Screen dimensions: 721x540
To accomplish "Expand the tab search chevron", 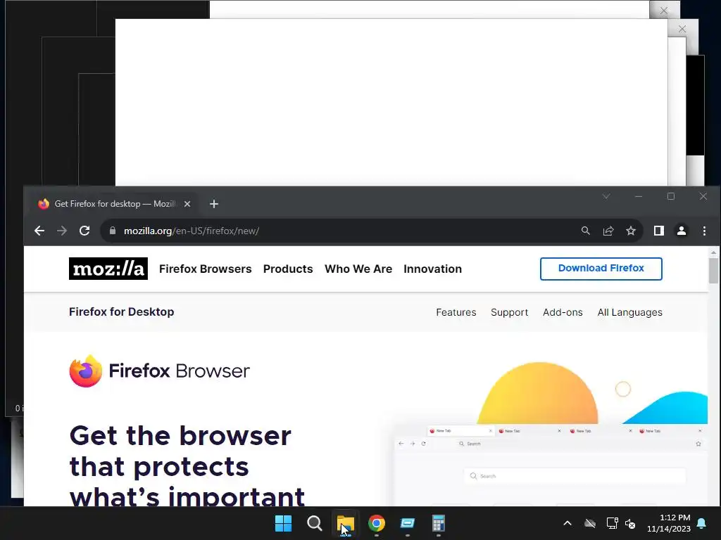I will point(606,196).
